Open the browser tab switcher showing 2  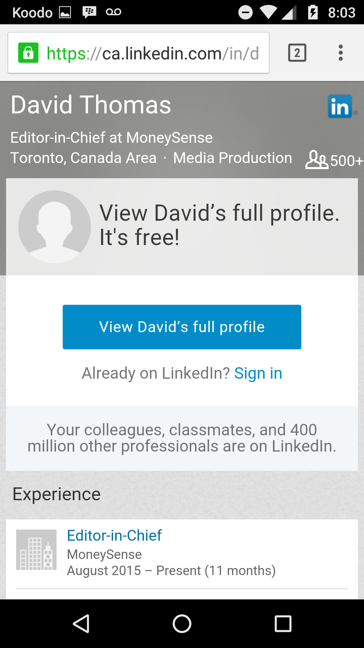point(297,53)
